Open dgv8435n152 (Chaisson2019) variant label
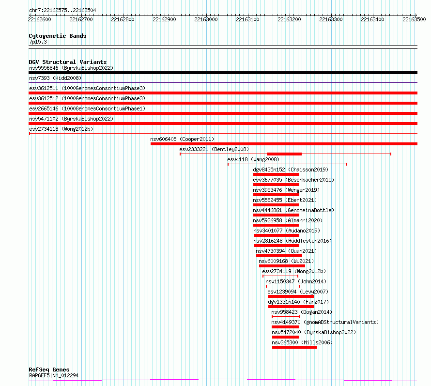Screen dimensions: 431x386 click(x=291, y=170)
